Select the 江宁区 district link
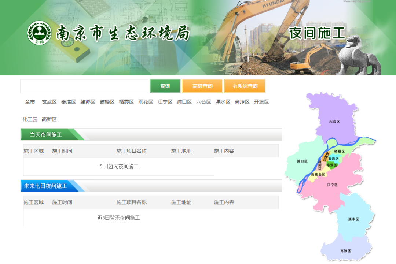Image resolution: width=396 pixels, height=264 pixels. (x=165, y=102)
